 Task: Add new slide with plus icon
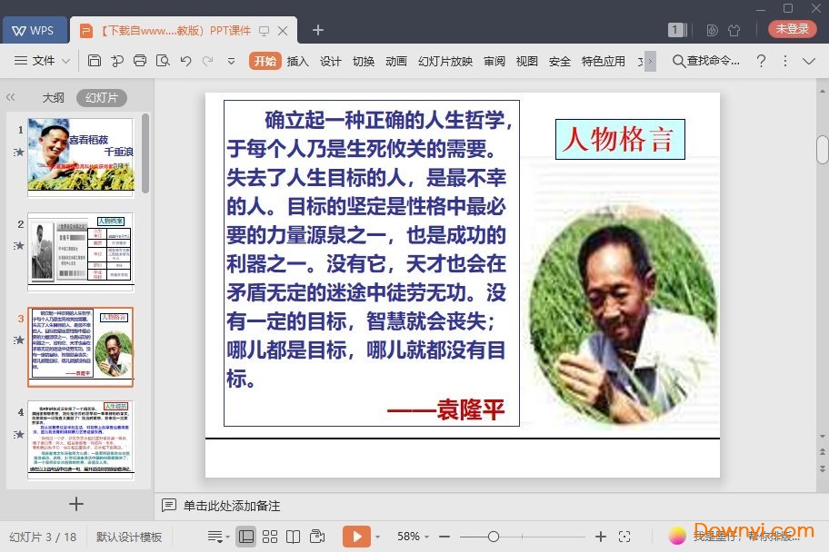pyautogui.click(x=76, y=503)
